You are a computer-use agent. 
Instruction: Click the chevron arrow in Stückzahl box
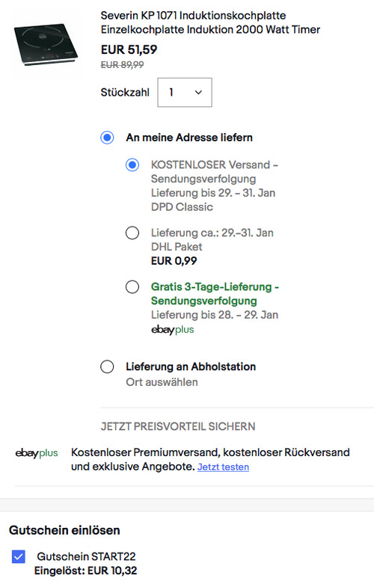point(198,93)
